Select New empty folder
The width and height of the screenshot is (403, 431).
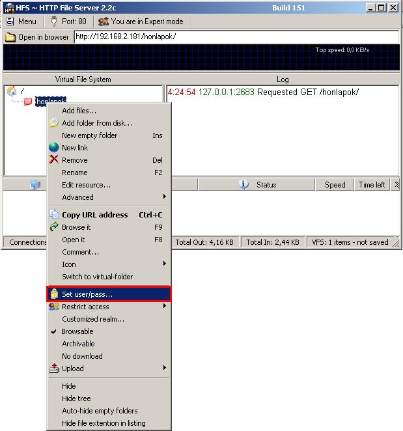[x=109, y=135]
